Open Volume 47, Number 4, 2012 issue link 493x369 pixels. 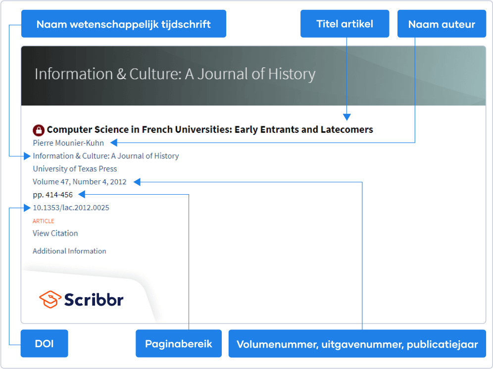point(80,182)
